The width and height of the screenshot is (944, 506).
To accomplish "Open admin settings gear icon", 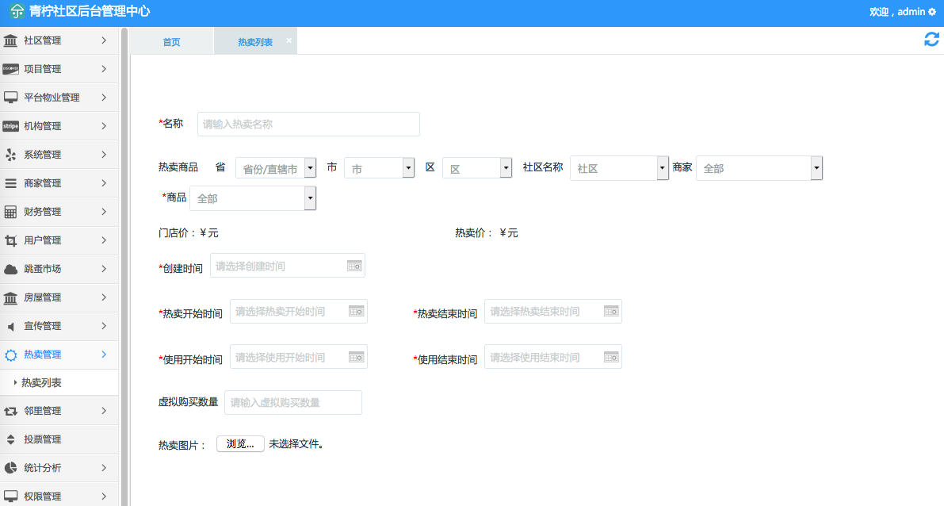I will (x=932, y=12).
